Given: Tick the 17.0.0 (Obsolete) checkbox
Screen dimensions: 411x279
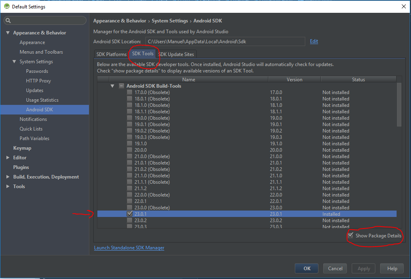Looking at the screenshot, I should pos(129,92).
